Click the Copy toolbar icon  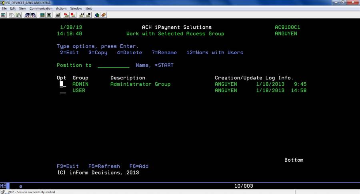[x=12, y=15]
